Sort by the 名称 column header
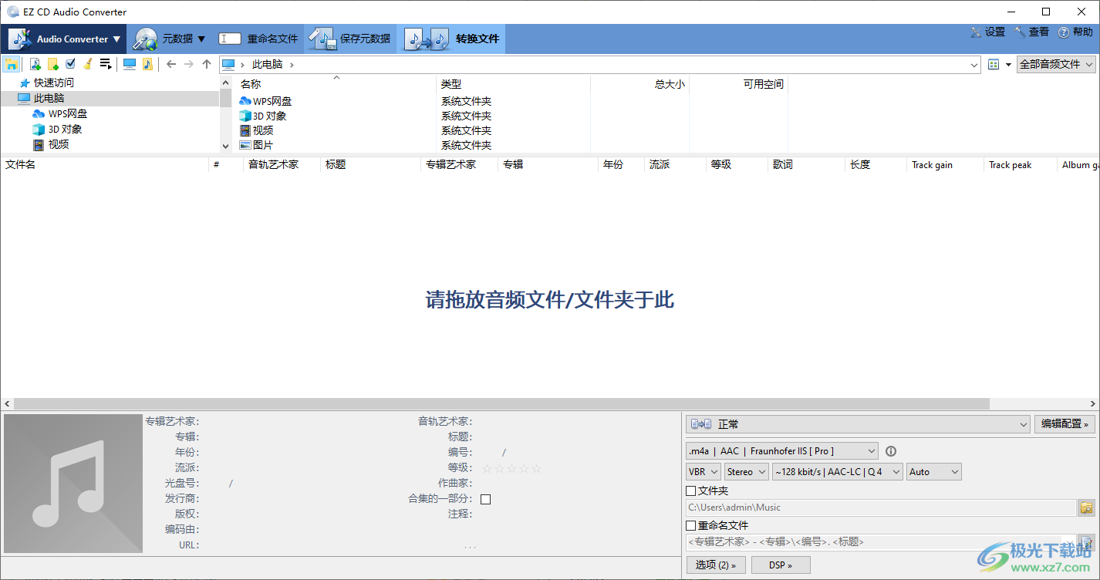The image size is (1100, 580). pos(336,84)
